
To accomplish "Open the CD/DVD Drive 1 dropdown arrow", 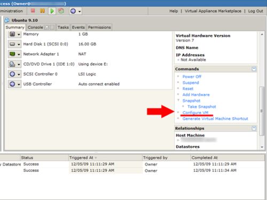I will (19, 65).
